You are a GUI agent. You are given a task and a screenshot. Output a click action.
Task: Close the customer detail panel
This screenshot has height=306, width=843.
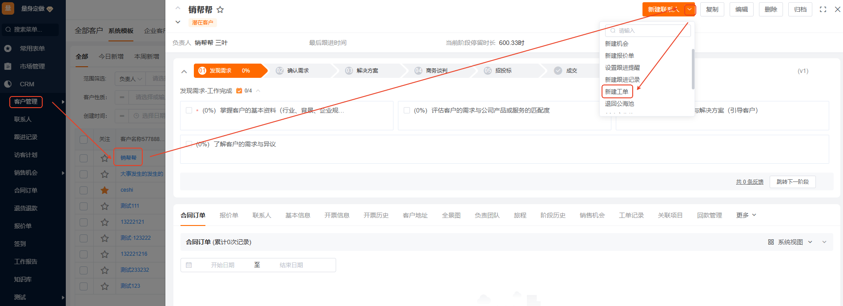(838, 9)
